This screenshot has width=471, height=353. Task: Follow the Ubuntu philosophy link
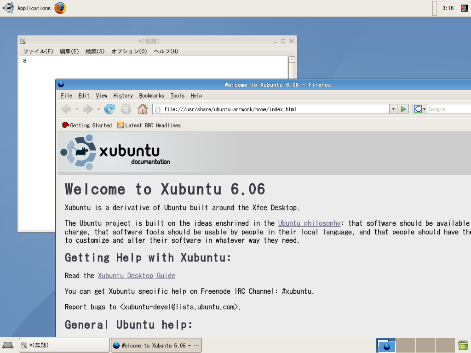tap(310, 223)
